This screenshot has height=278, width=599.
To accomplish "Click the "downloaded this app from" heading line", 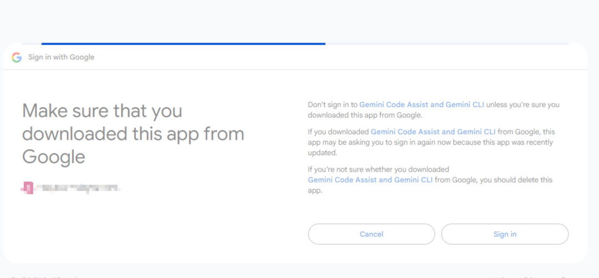I will pyautogui.click(x=133, y=134).
